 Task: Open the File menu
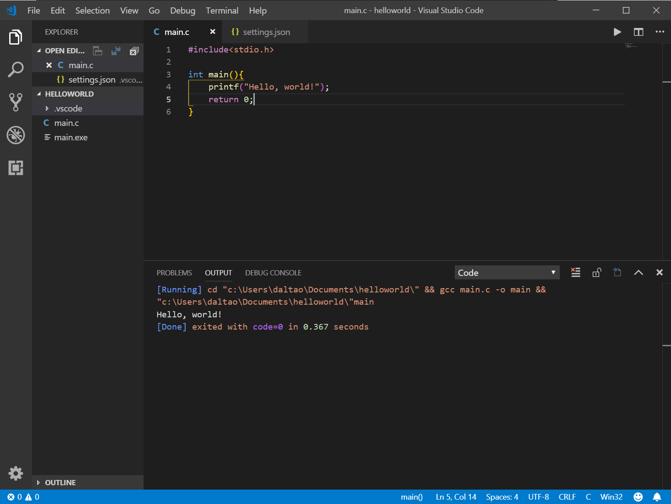click(34, 10)
